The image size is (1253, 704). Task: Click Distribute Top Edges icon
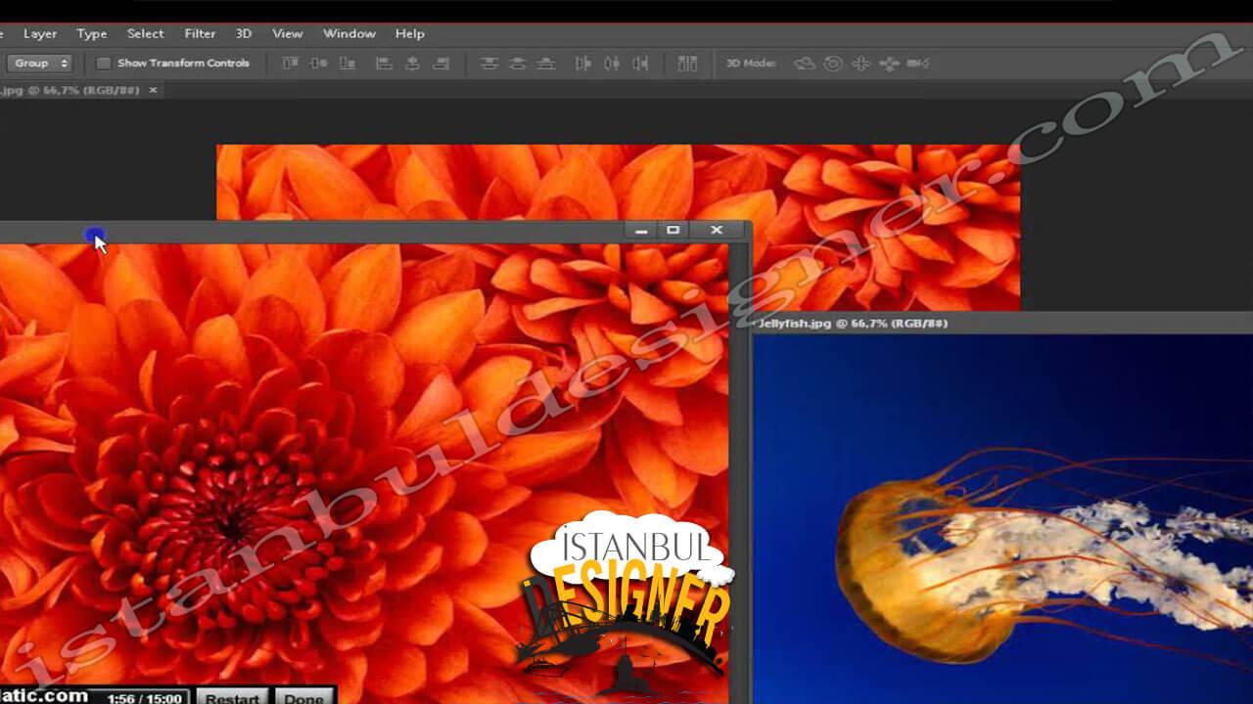488,64
